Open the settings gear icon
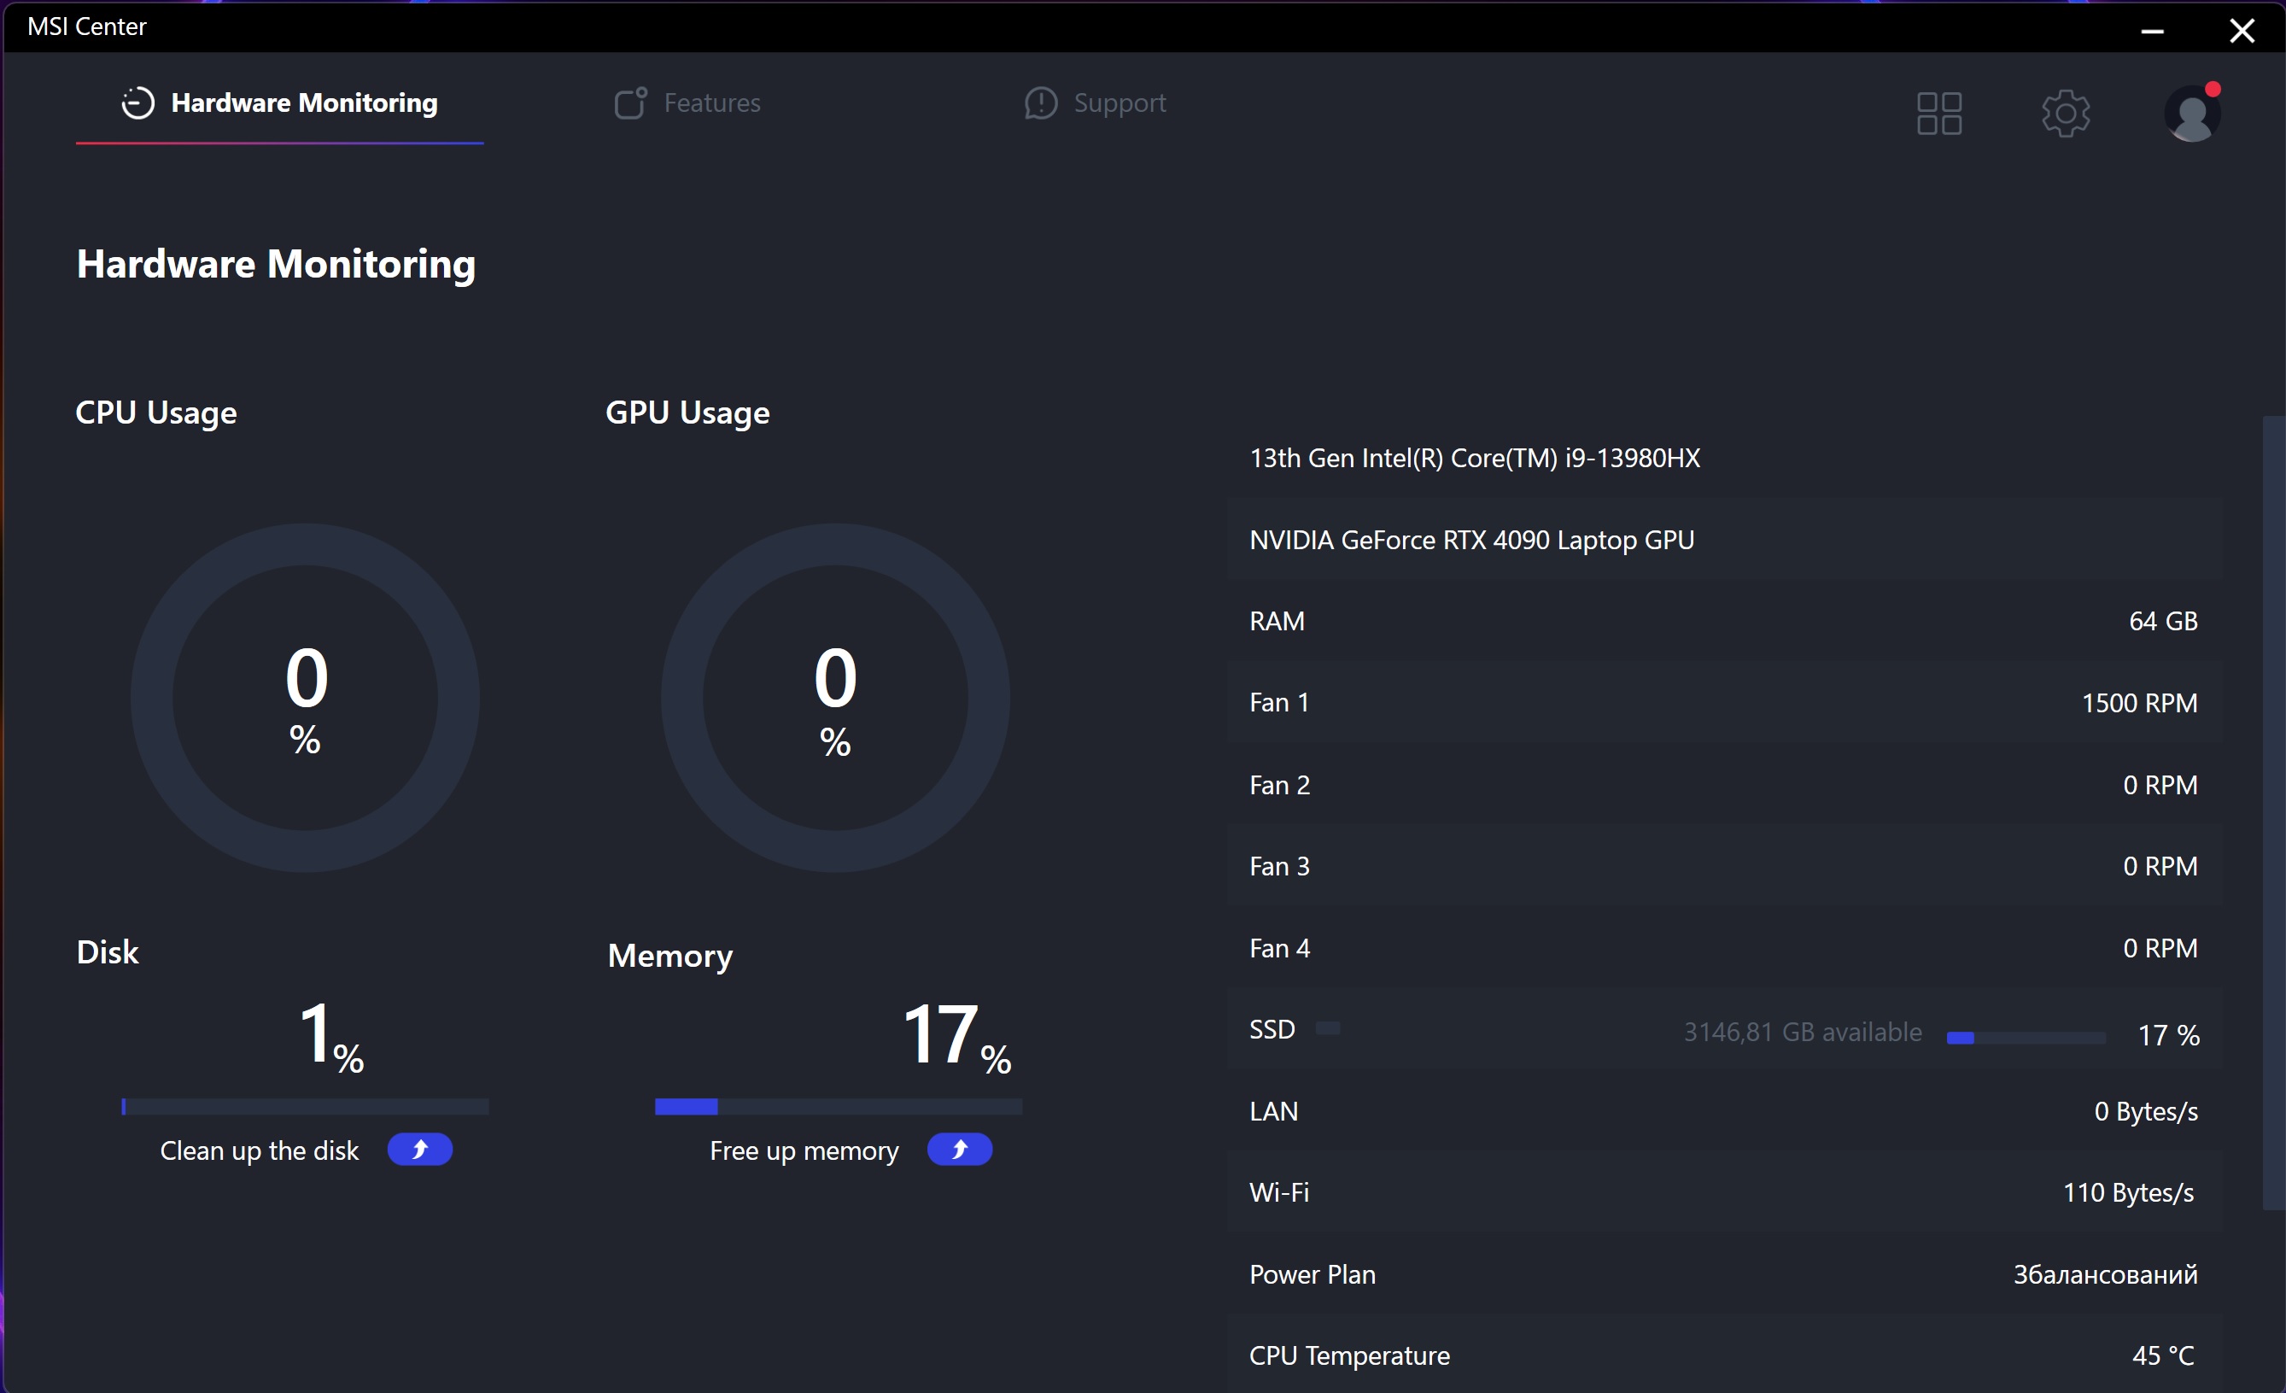Screen dimensions: 2286x1393 (2065, 114)
